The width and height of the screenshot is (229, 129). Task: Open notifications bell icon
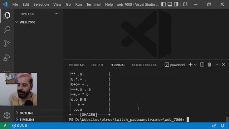(223, 125)
